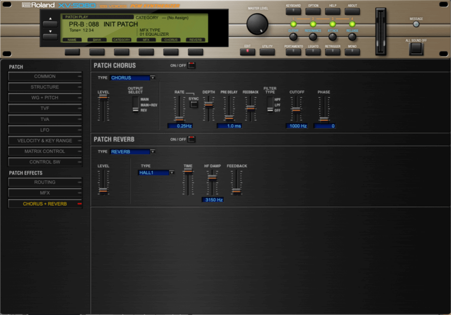The width and height of the screenshot is (451, 315).
Task: Click the chorus Phase slider
Action: pyautogui.click(x=324, y=109)
